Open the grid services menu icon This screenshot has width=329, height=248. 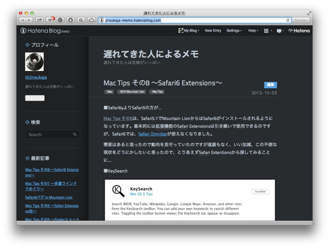(268, 31)
